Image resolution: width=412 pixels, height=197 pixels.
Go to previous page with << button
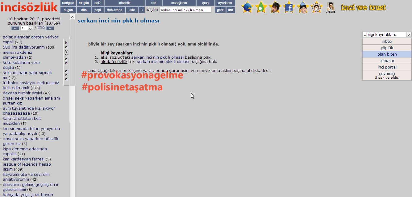[x=15, y=28]
